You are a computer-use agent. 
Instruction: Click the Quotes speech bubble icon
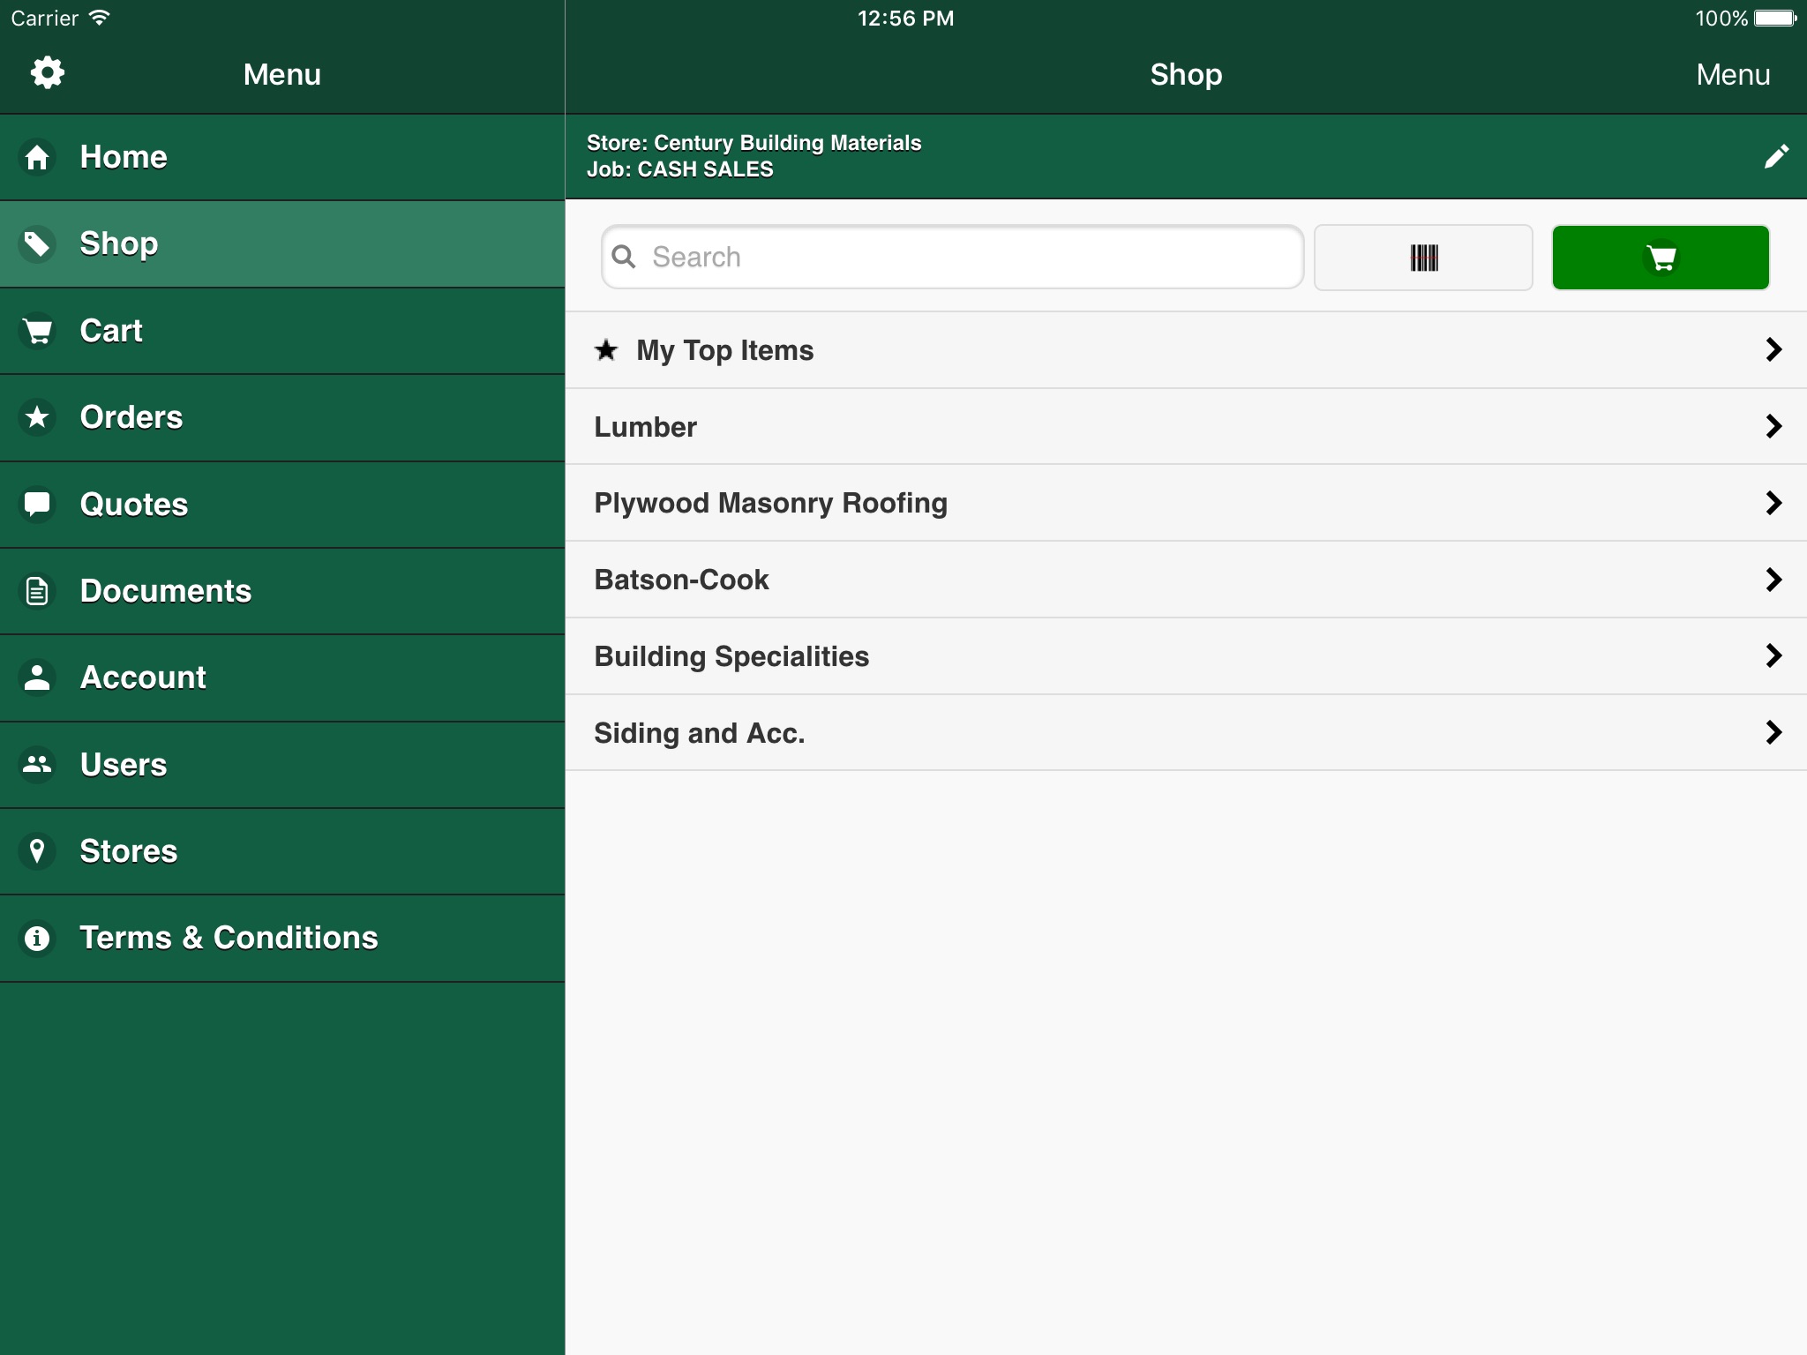(x=37, y=505)
